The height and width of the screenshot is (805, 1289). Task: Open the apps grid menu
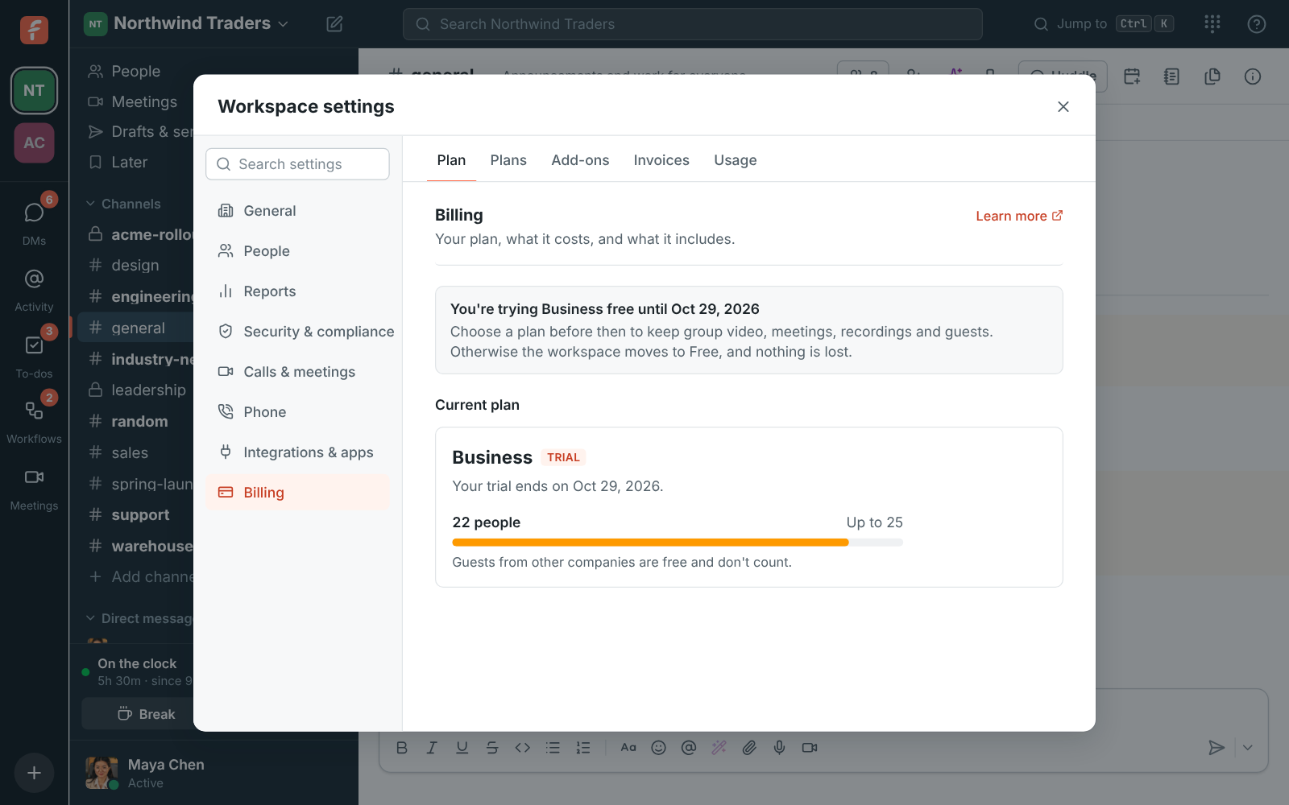point(1212,24)
